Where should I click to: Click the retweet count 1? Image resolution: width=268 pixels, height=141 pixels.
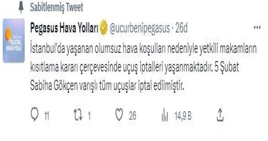(89, 116)
